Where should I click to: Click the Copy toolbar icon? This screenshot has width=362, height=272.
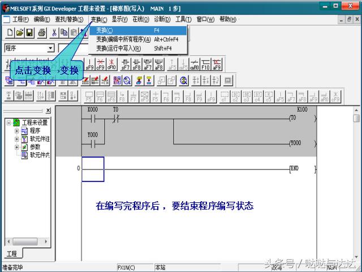coord(64,33)
